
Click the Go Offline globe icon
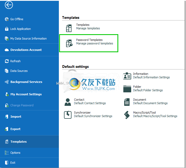point(7,19)
